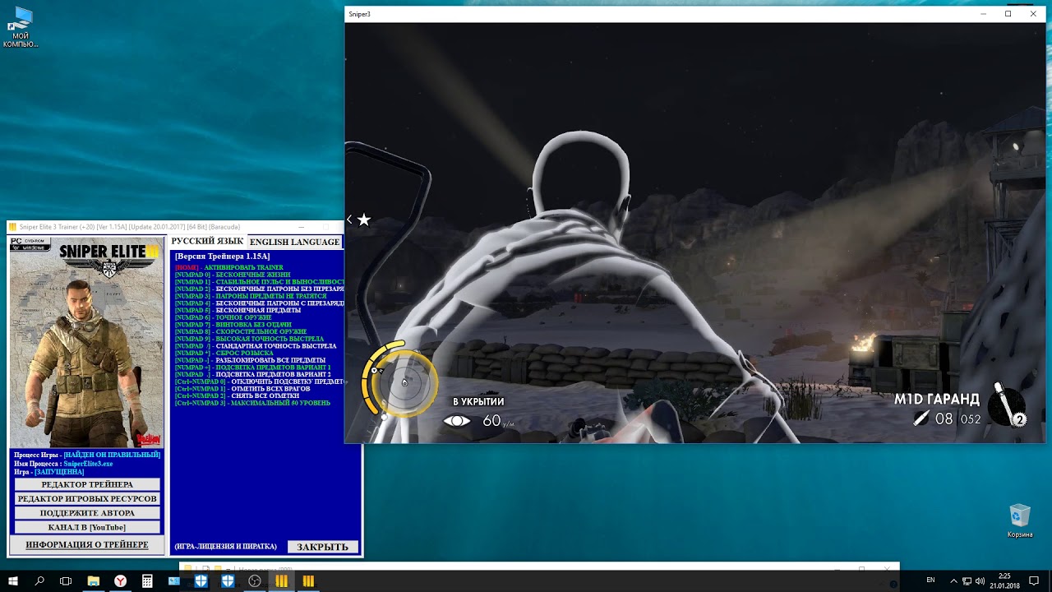Viewport: 1052px width, 592px height.
Task: Click the bullet ammo icon beside 08
Action: point(921,419)
